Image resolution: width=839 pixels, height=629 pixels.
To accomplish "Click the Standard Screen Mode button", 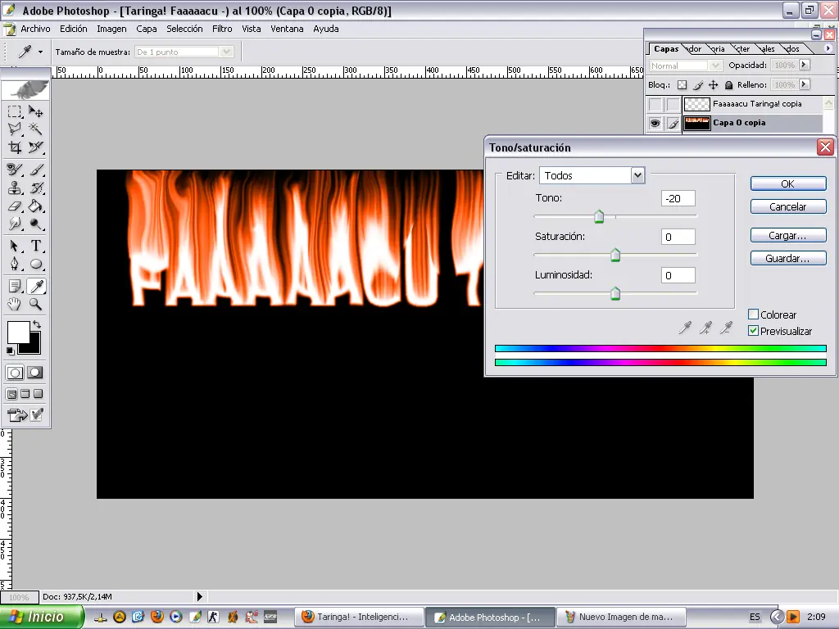I will click(x=11, y=394).
